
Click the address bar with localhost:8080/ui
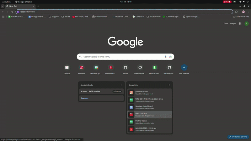[124, 12]
